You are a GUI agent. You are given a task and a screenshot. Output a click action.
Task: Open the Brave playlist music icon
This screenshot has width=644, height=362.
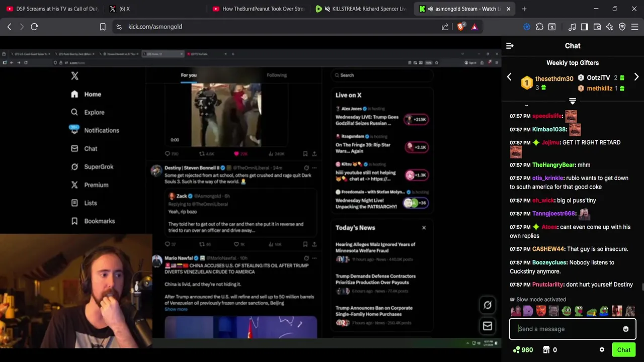pyautogui.click(x=572, y=27)
